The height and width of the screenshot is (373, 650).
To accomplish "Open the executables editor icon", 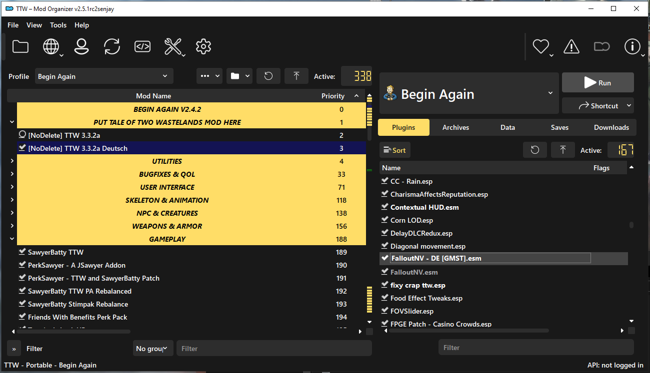I will 142,46.
